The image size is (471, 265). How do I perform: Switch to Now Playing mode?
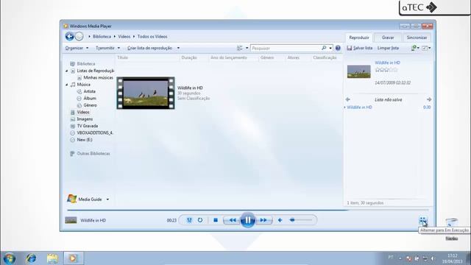pos(422,221)
